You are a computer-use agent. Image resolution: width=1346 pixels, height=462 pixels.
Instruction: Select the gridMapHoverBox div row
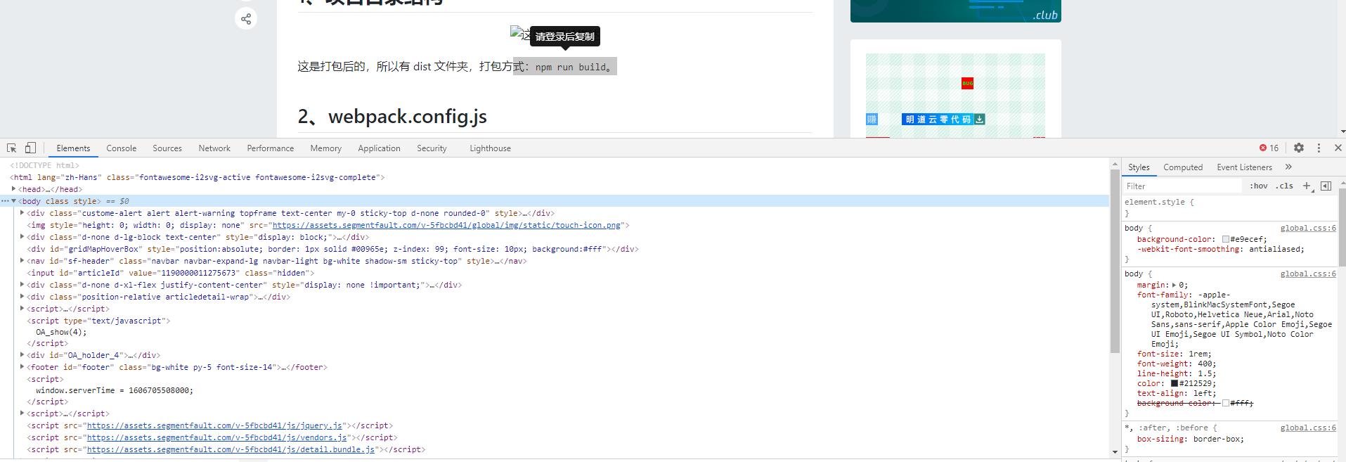tap(332, 249)
